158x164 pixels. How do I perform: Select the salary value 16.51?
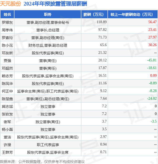point(102,75)
